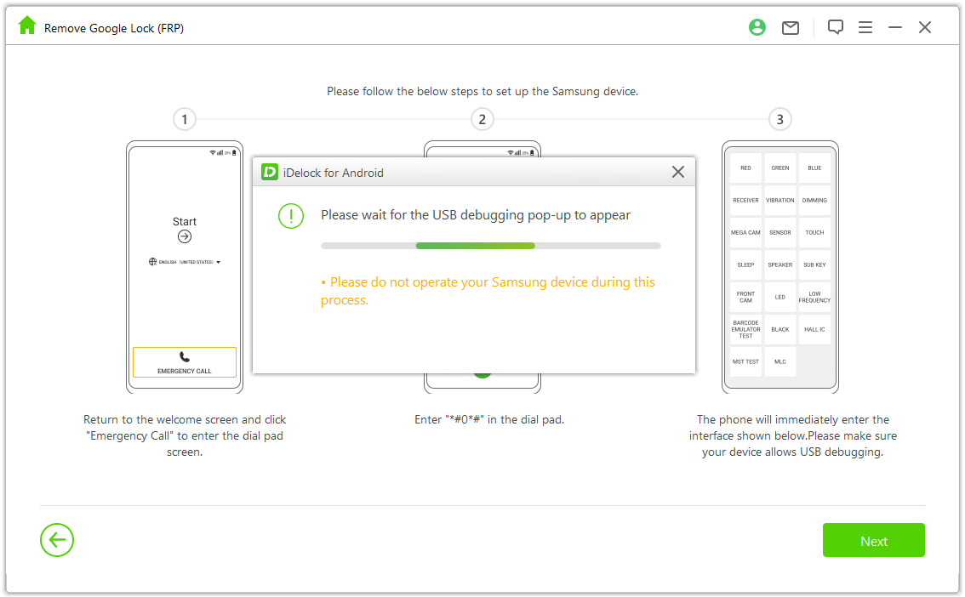Close the iDelock for Android dialog
The height and width of the screenshot is (597, 965).
coord(677,172)
